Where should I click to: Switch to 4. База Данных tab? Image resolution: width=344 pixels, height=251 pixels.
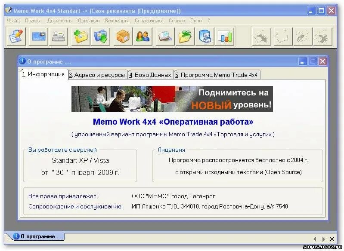[x=151, y=75]
